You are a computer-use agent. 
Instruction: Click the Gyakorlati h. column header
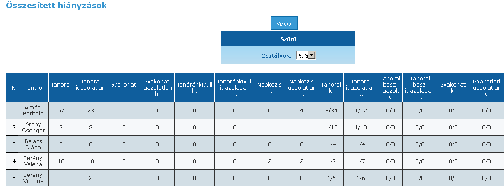pyautogui.click(x=124, y=87)
